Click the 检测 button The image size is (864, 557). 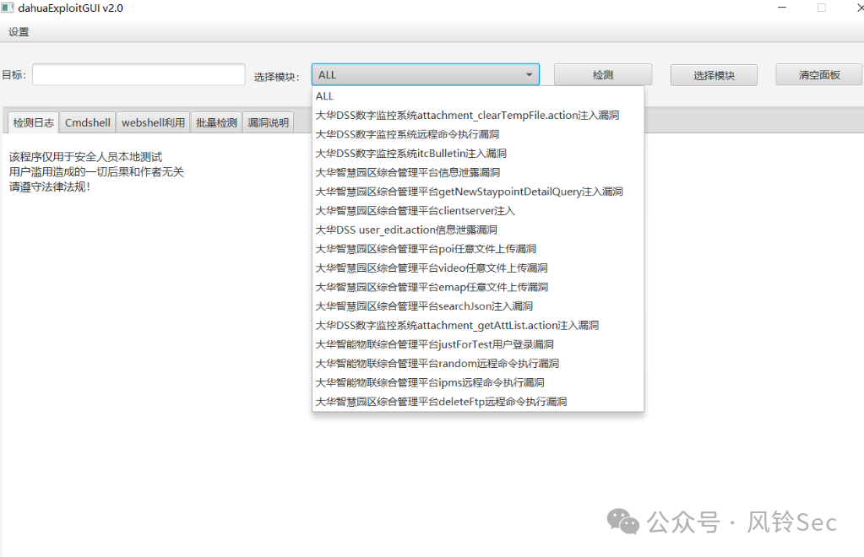603,75
